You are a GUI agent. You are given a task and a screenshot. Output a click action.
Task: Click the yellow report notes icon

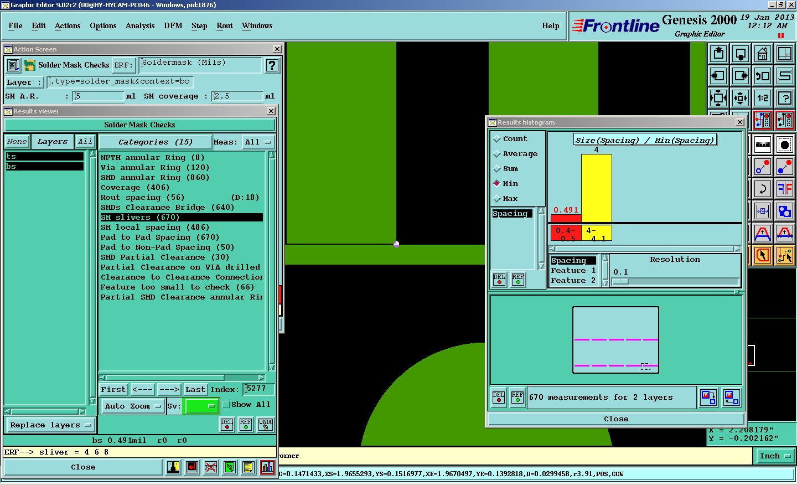[x=249, y=467]
